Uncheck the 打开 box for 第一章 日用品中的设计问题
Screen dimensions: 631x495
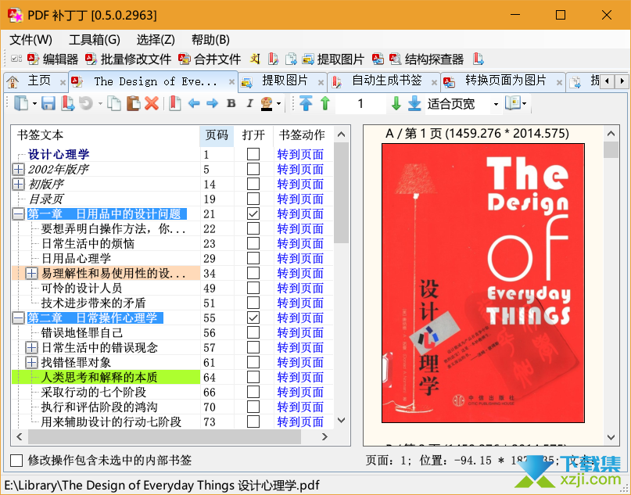[253, 213]
